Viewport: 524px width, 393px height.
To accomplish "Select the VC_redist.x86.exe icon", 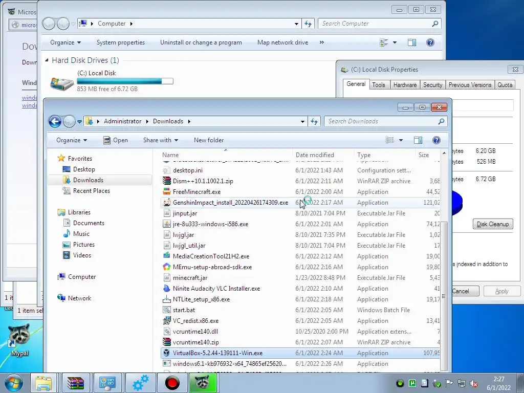I will click(x=166, y=321).
